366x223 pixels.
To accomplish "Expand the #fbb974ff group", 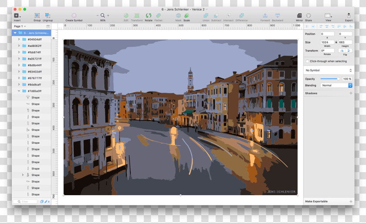I will [19, 52].
